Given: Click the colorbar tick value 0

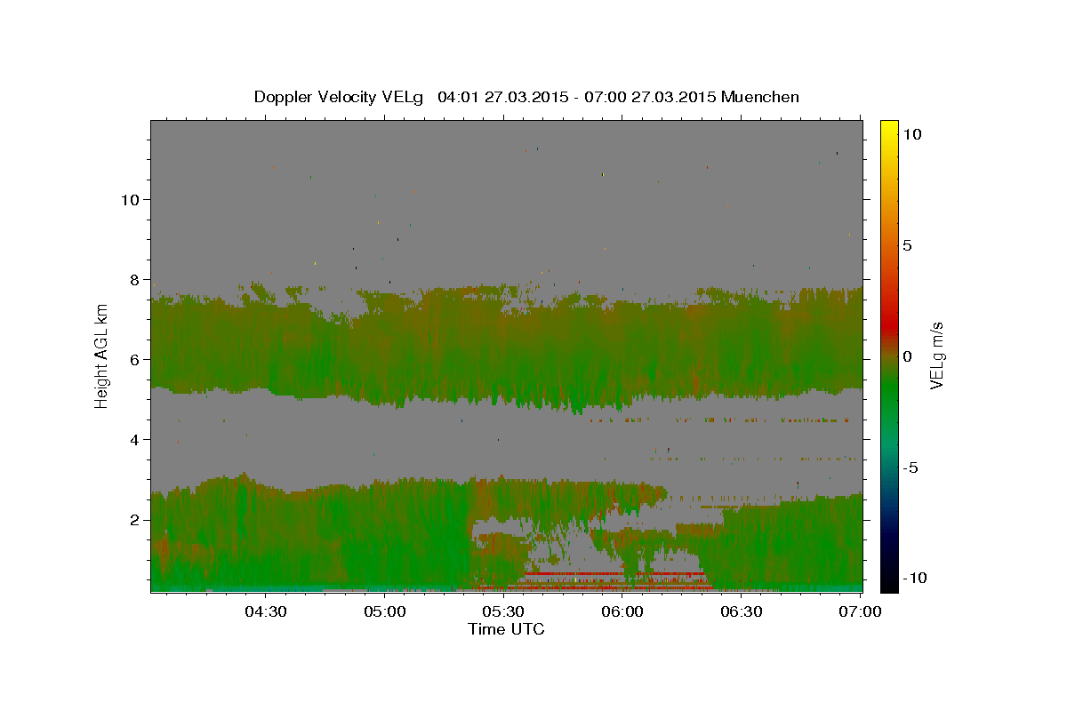Looking at the screenshot, I should pos(907,356).
